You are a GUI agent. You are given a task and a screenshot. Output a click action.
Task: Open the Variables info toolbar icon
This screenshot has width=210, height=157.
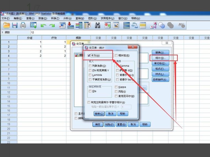(x=79, y=25)
